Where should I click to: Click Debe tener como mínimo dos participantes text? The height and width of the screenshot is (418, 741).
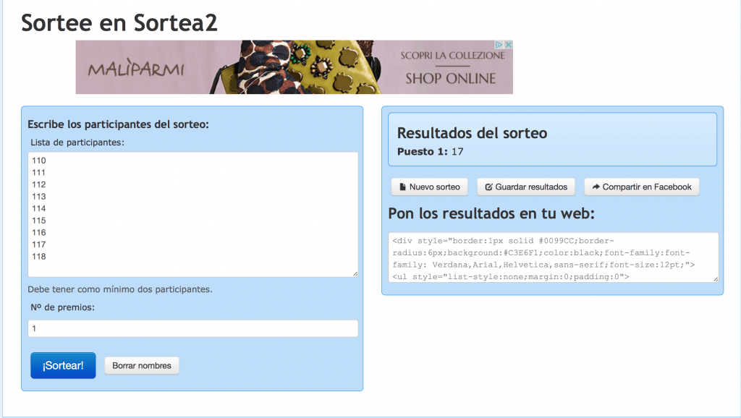pos(120,289)
